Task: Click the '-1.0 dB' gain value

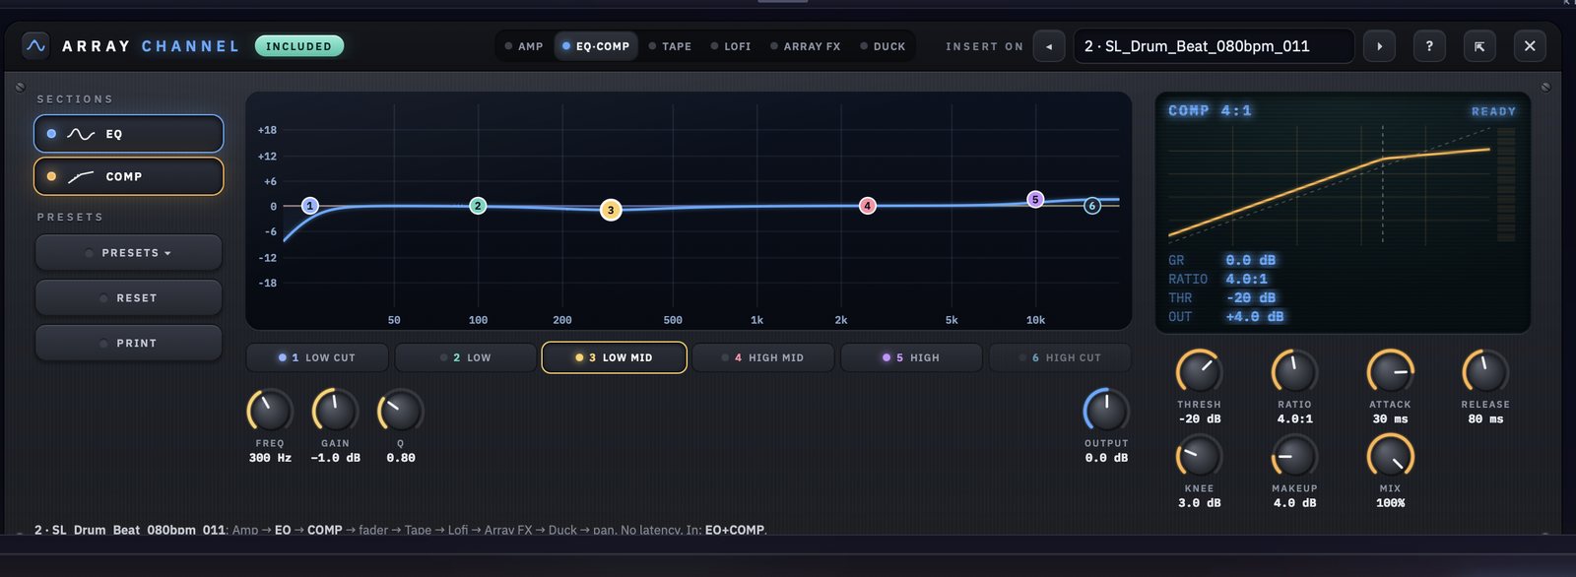Action: [x=335, y=458]
